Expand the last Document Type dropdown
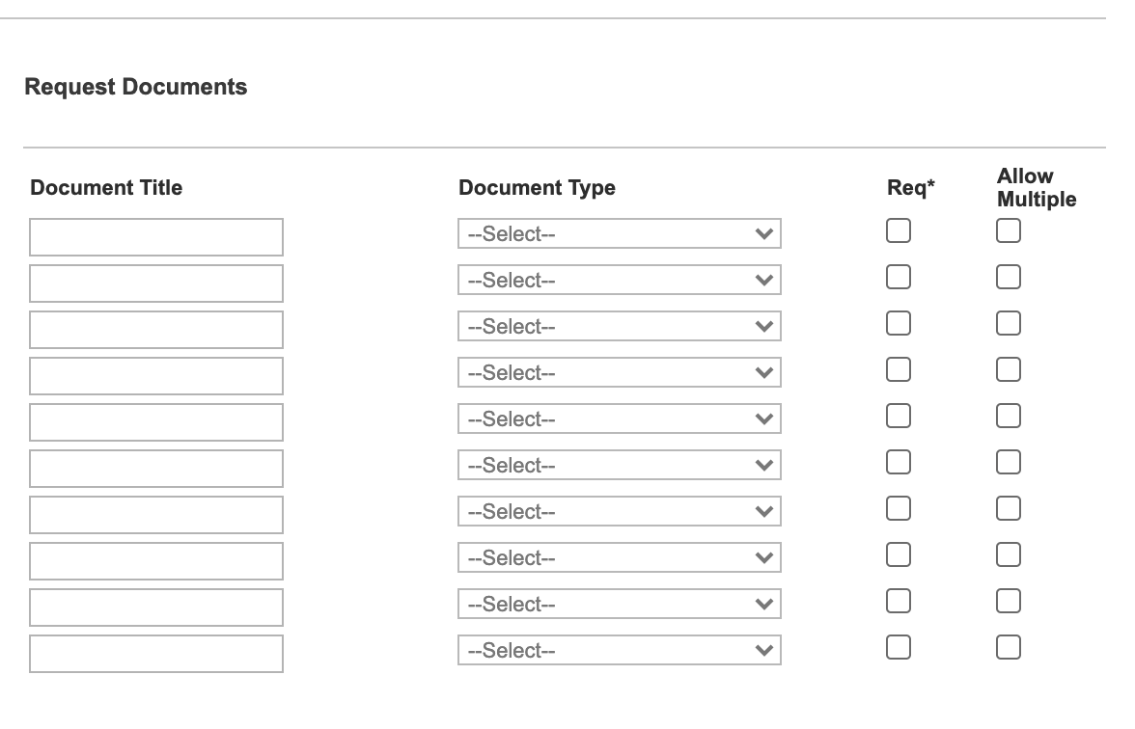1135x729 pixels. point(619,651)
